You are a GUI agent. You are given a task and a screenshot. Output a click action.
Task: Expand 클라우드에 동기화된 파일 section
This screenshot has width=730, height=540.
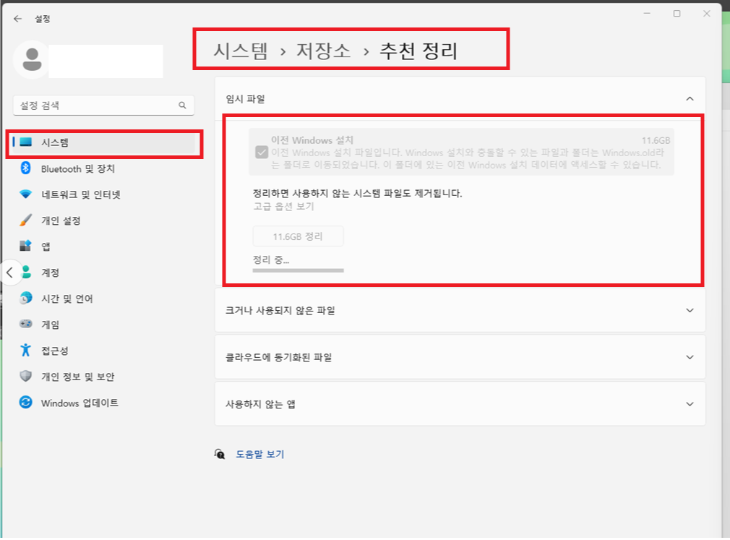coord(690,358)
